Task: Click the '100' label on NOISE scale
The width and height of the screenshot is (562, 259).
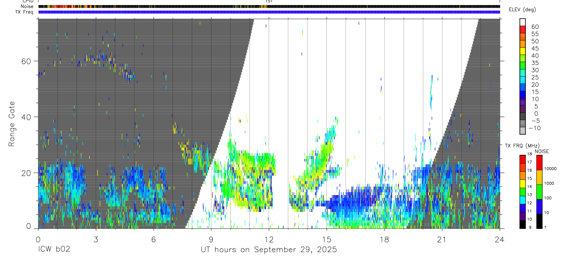Action: [x=548, y=198]
